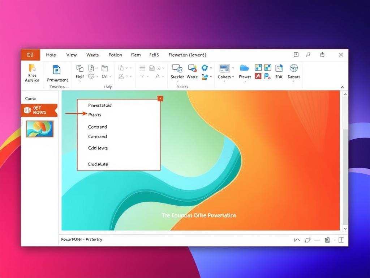
Task: Click the grayed letter A font icon
Action: coord(158,76)
